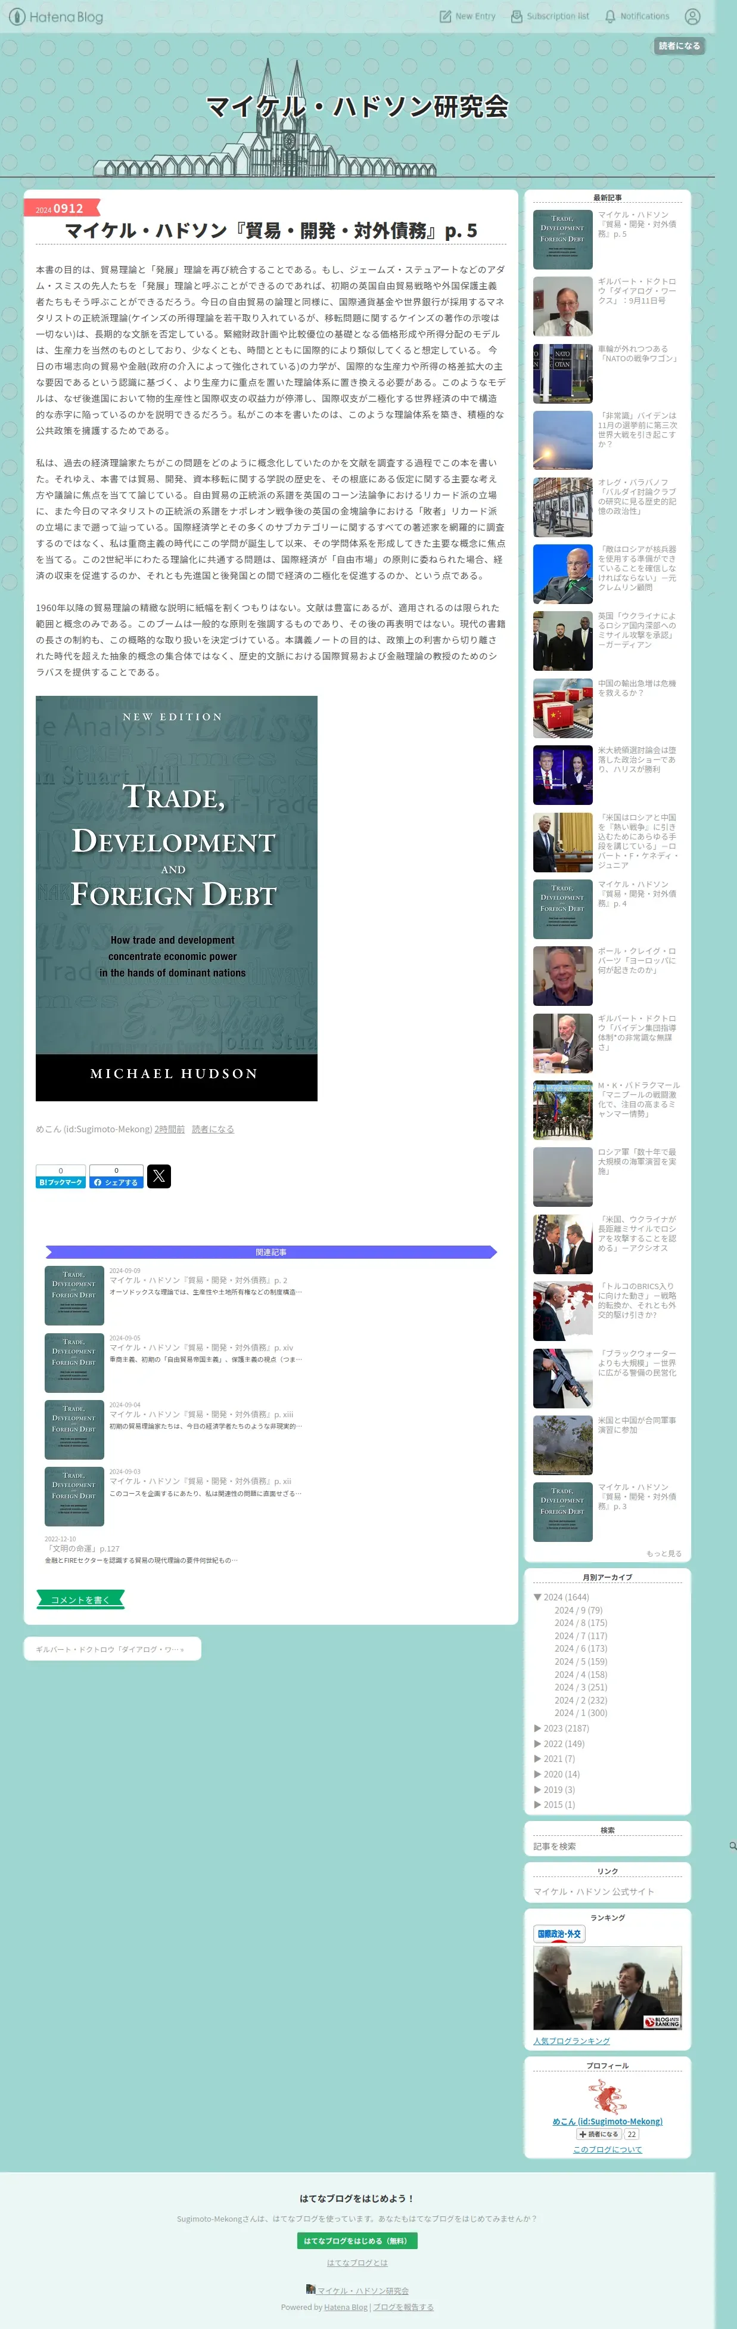The width and height of the screenshot is (737, 2329).
Task: Collapse the 2024 (1644) archive
Action: [561, 1597]
